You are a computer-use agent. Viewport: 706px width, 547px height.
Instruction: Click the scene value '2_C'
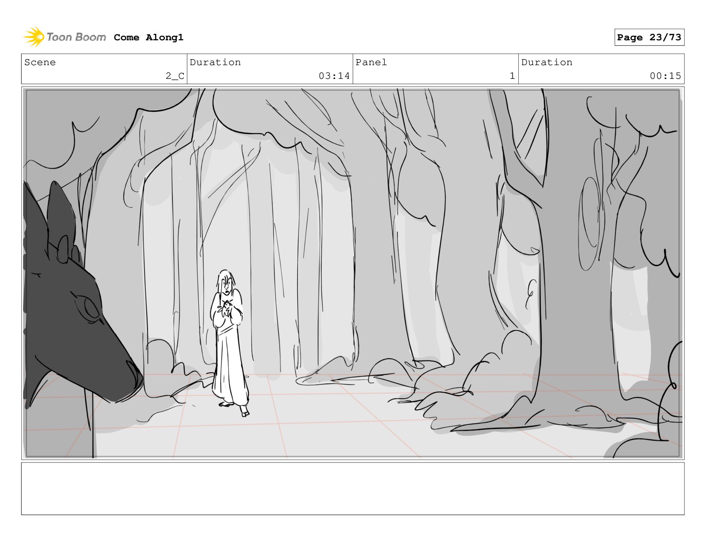(x=175, y=76)
